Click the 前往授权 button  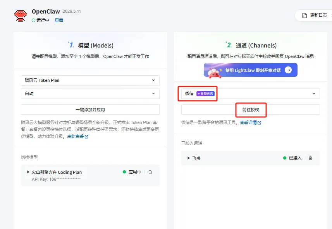[x=251, y=110]
